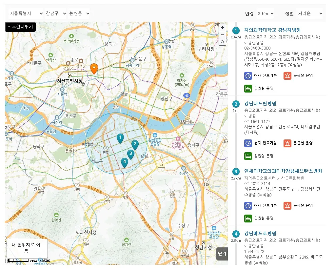Zoom out the map with minus button
The height and width of the screenshot is (272, 335).
(223, 35)
